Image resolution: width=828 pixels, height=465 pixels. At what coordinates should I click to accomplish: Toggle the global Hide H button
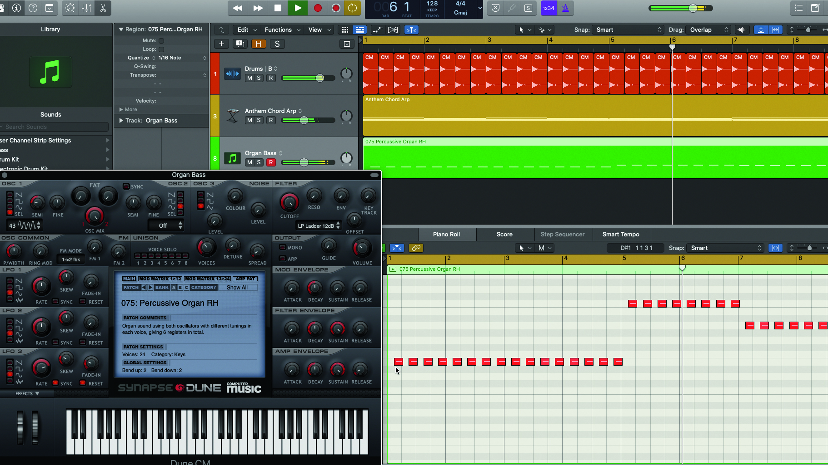pos(258,44)
